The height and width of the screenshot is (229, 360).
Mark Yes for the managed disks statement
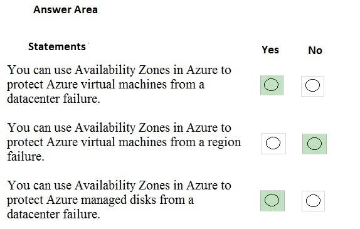tap(272, 200)
